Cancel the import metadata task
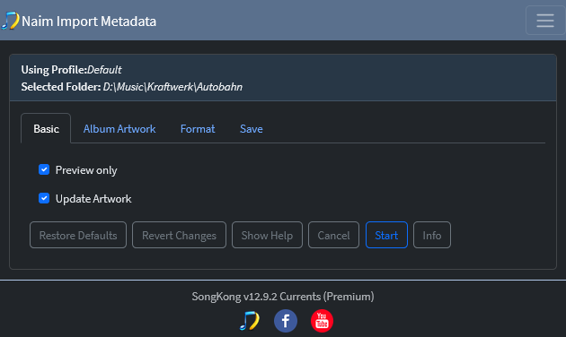The height and width of the screenshot is (337, 566). pos(333,235)
